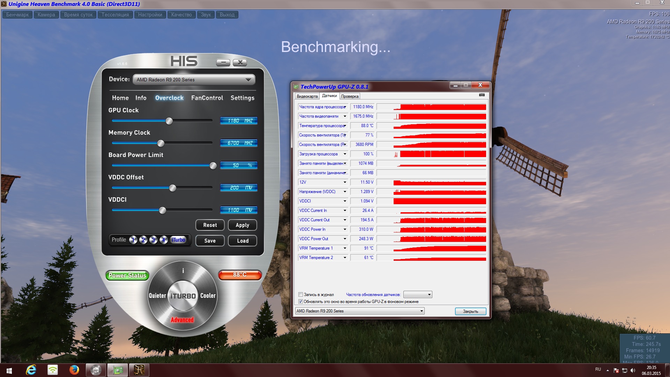The width and height of the screenshot is (670, 377).
Task: Select profile number 3 button
Action: [153, 240]
